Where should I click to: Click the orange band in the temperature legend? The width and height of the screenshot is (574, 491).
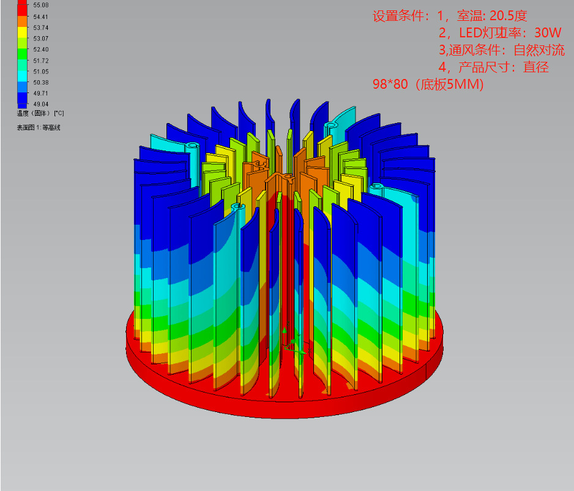(x=22, y=21)
